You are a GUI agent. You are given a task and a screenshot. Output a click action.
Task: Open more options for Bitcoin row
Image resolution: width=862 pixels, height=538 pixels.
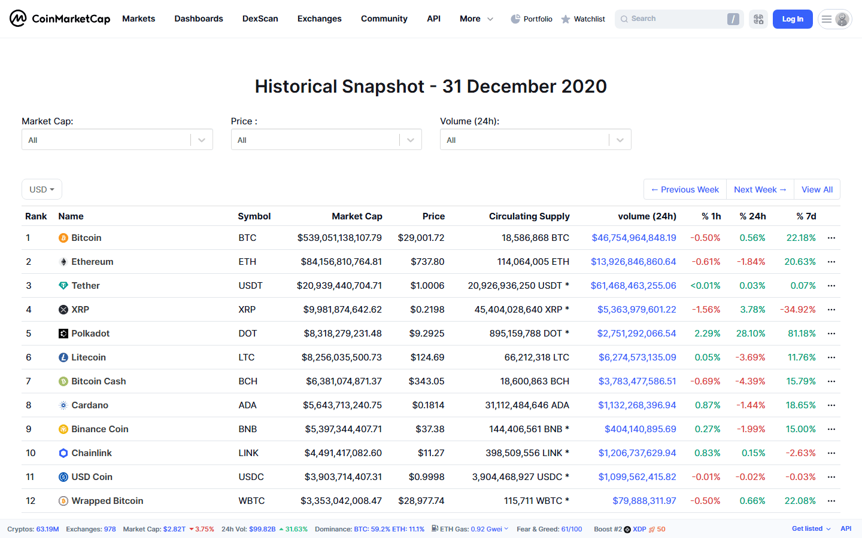[831, 238]
